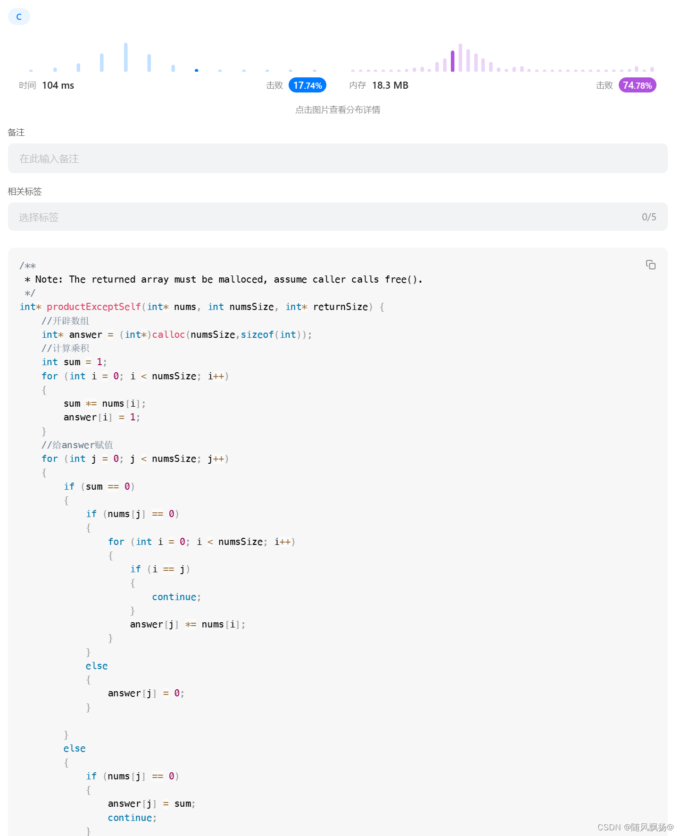681x836 pixels.
Task: Focus the 在此输入备注 notes field
Action: pos(338,159)
